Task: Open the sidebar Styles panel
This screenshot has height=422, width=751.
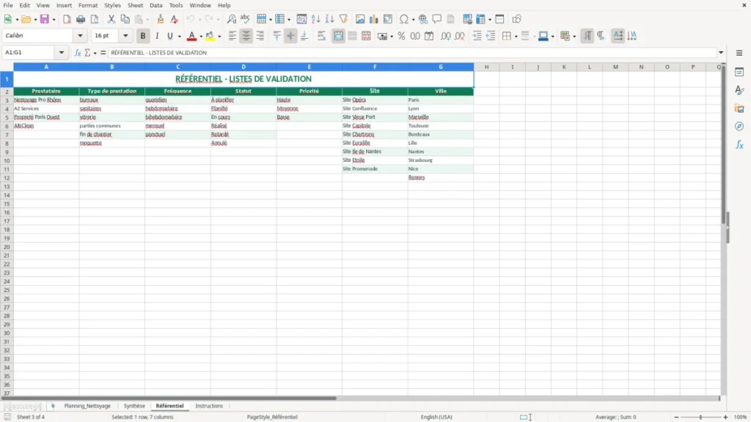Action: (739, 90)
